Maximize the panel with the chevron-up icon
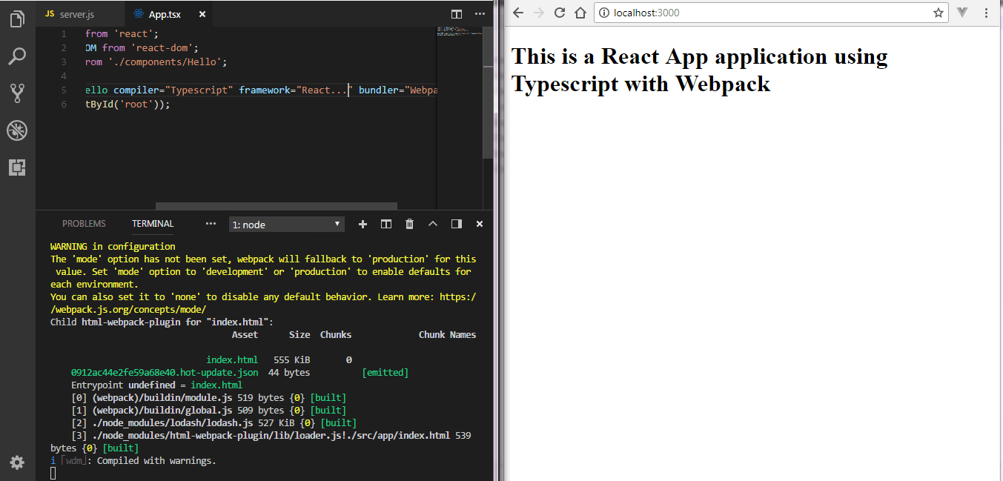The width and height of the screenshot is (1003, 481). pos(433,224)
